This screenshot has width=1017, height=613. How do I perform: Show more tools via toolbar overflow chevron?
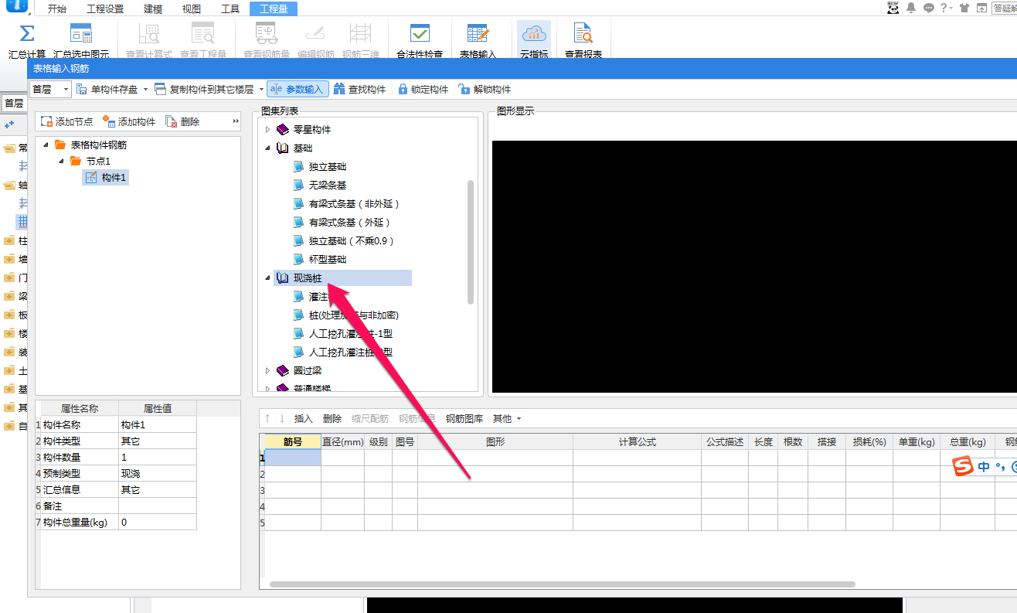pos(236,122)
